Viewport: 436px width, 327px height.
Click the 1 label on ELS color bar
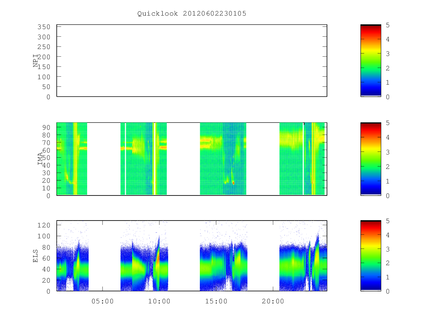coord(388,277)
